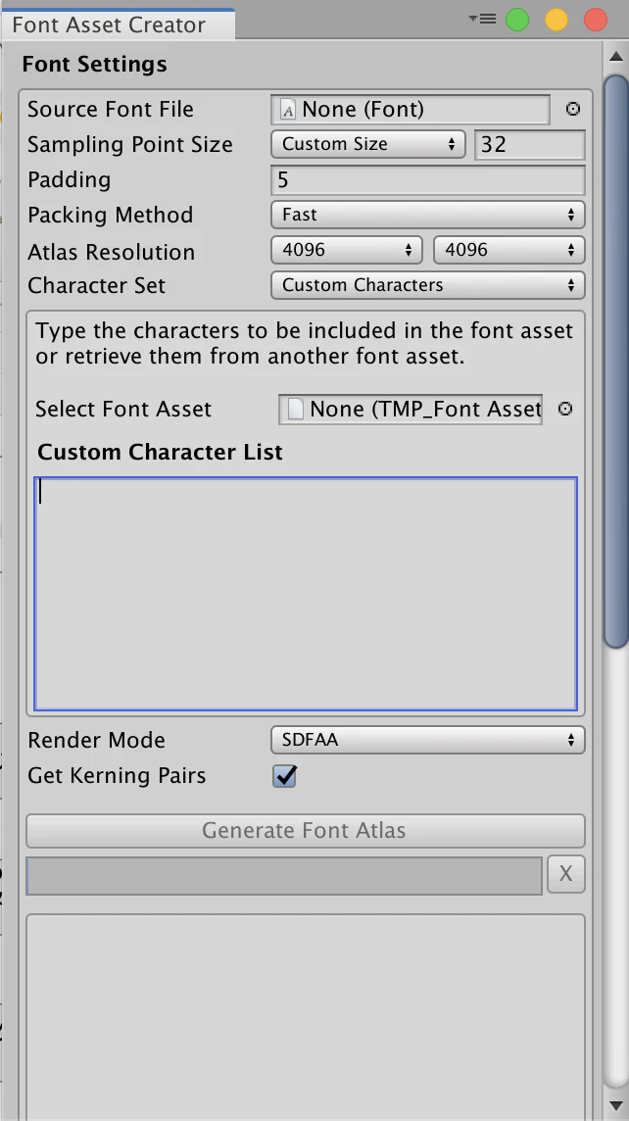Click the scroll up arrow
Viewport: 629px width, 1121px height.
[x=615, y=57]
